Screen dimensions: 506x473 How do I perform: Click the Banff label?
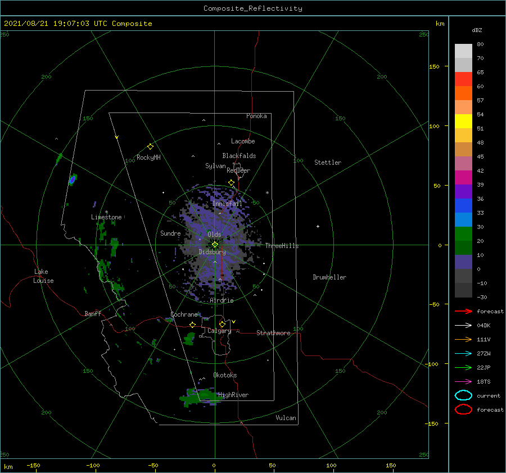(93, 313)
